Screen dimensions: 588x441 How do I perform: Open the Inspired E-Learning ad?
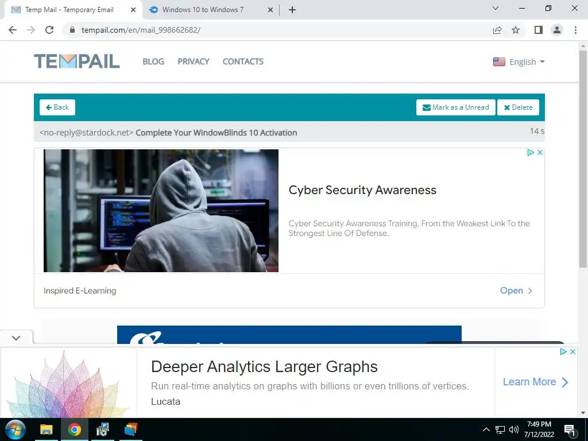coord(516,291)
